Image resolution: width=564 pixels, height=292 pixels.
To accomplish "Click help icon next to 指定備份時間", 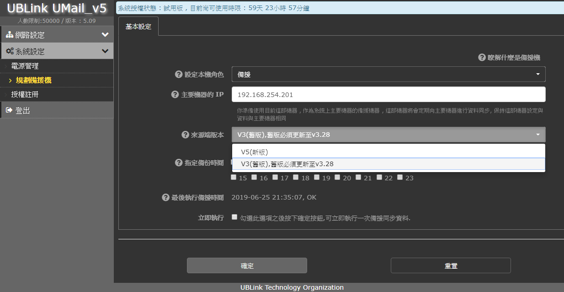I will point(179,163).
